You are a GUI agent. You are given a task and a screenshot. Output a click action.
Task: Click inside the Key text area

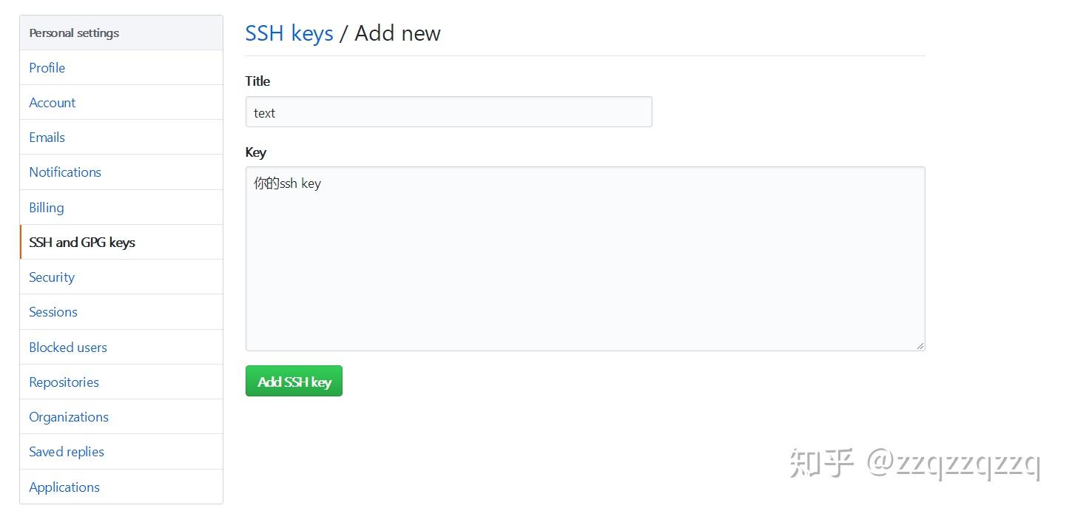[584, 259]
